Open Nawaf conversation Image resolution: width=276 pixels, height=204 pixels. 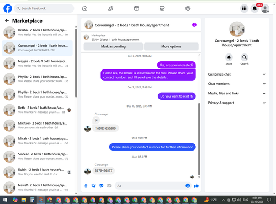[x=38, y=187]
